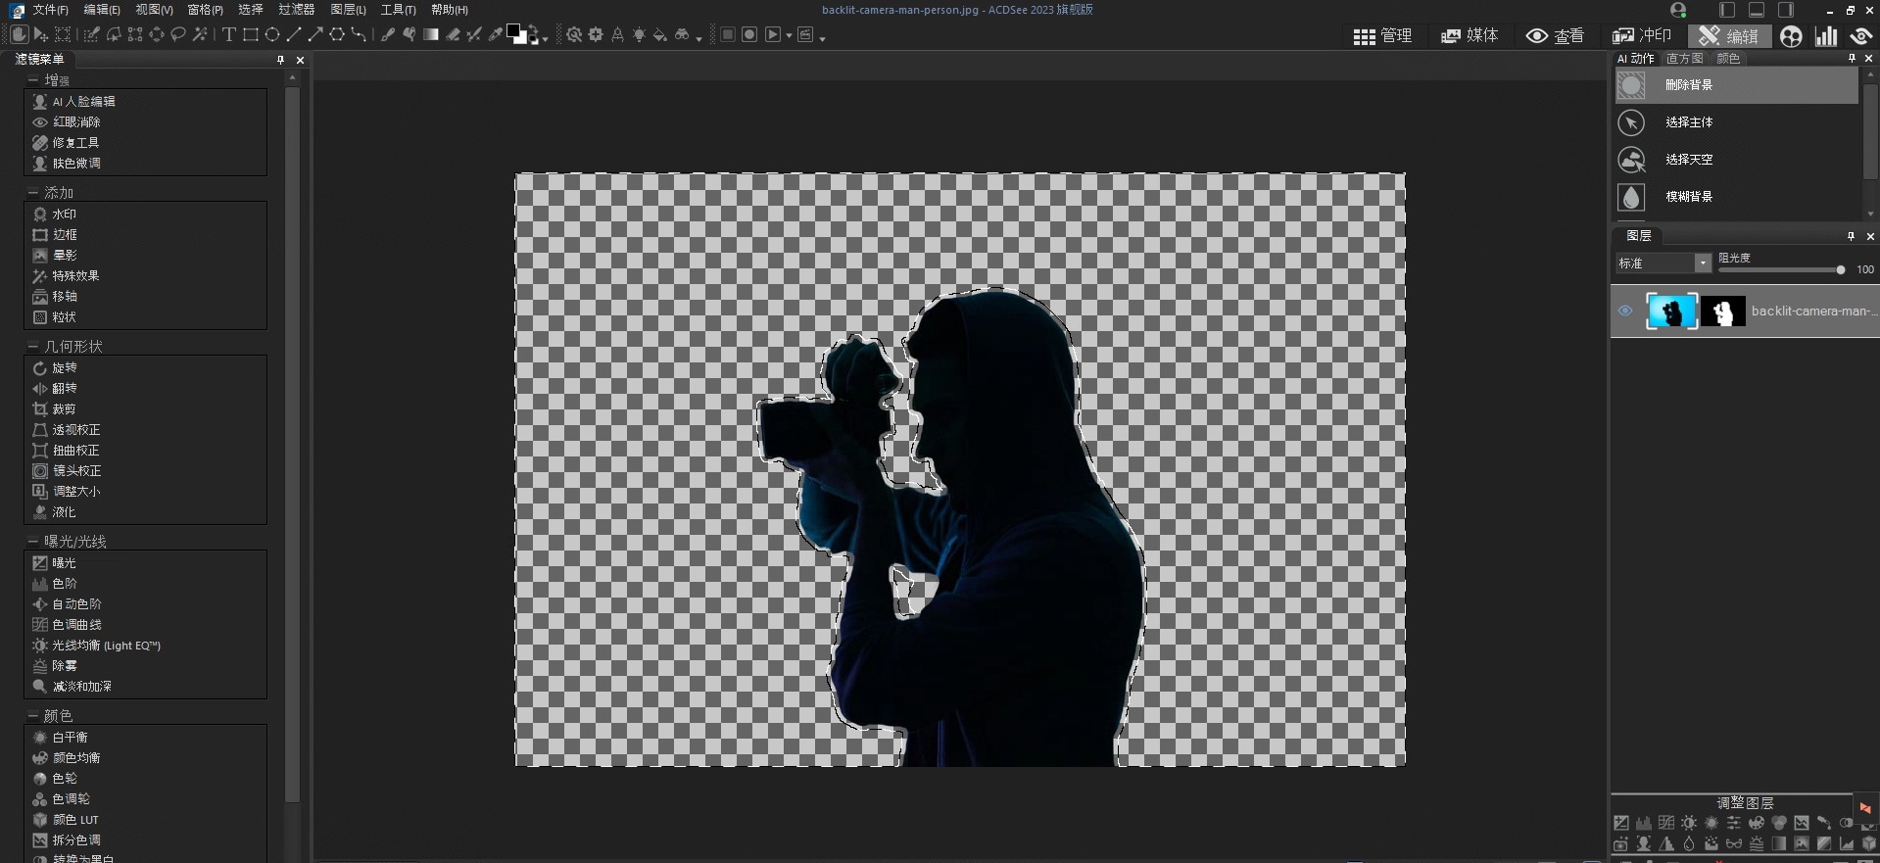Image resolution: width=1880 pixels, height=863 pixels.
Task: Select the Gradient tool
Action: point(431,35)
